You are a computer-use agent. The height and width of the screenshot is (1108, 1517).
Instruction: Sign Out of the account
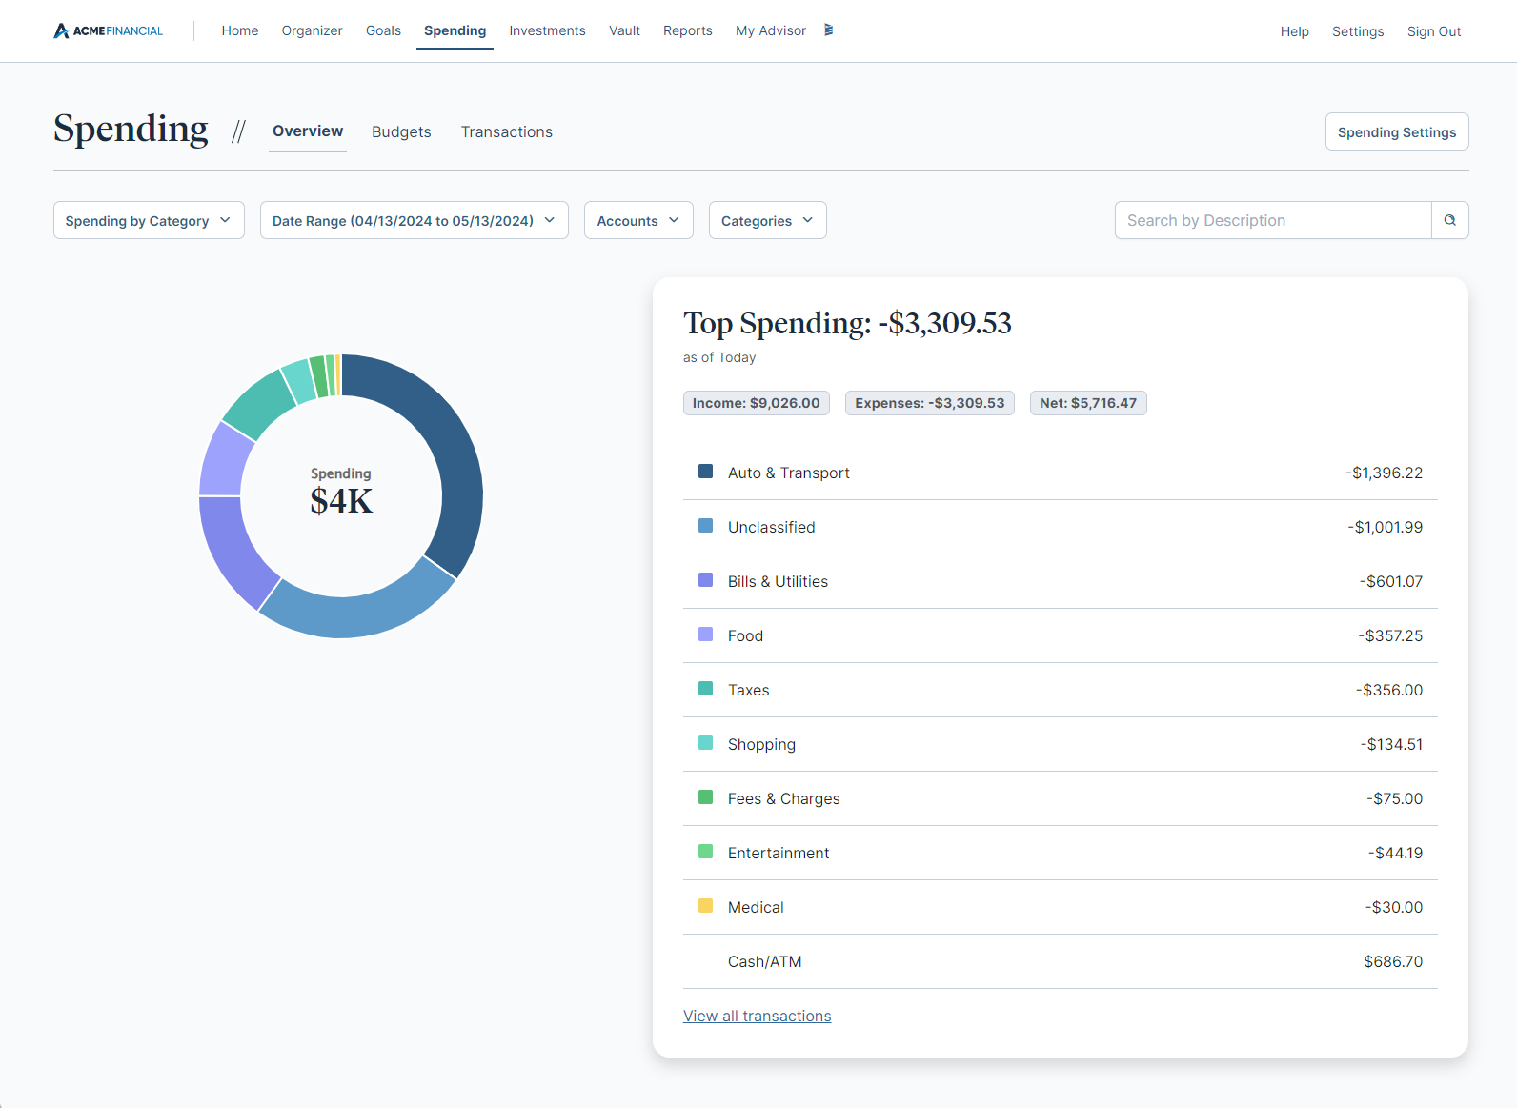(x=1433, y=31)
